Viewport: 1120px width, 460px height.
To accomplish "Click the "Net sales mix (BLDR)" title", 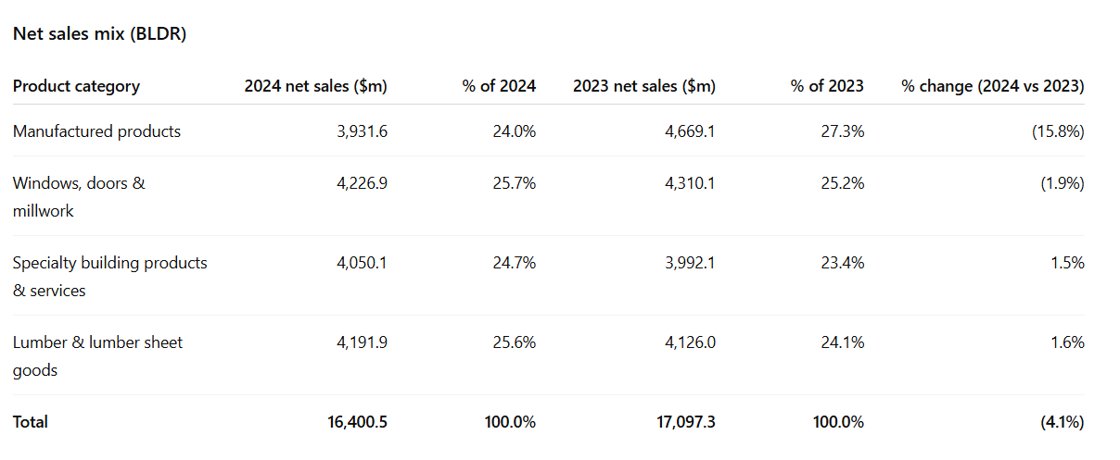I will click(100, 34).
